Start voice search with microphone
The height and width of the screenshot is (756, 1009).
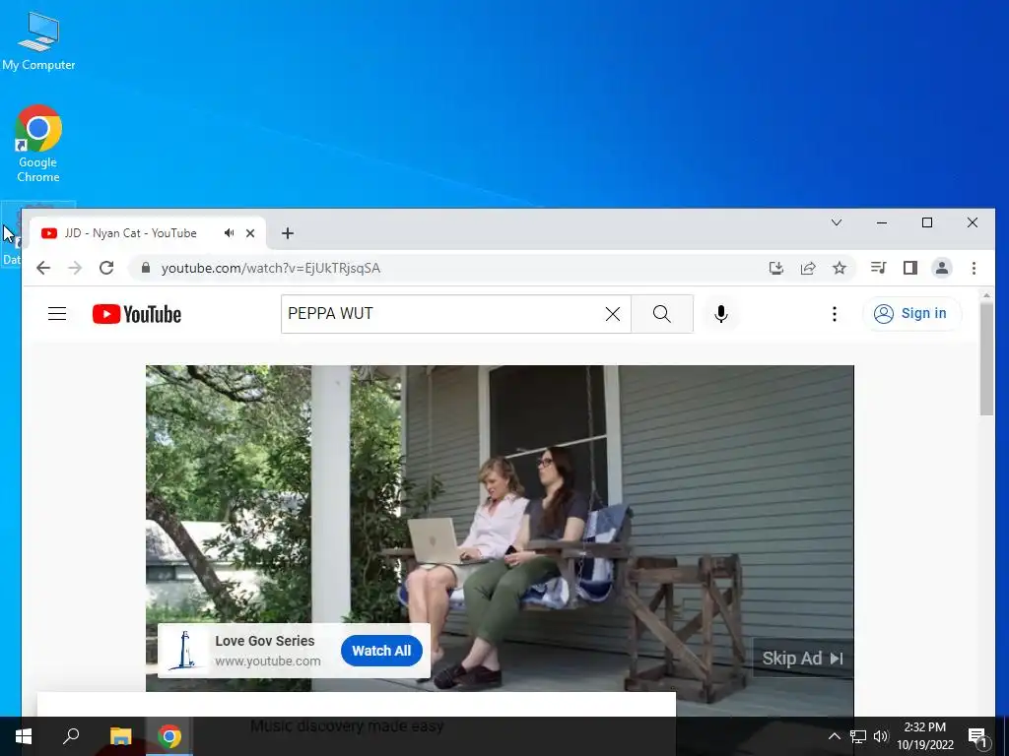720,314
